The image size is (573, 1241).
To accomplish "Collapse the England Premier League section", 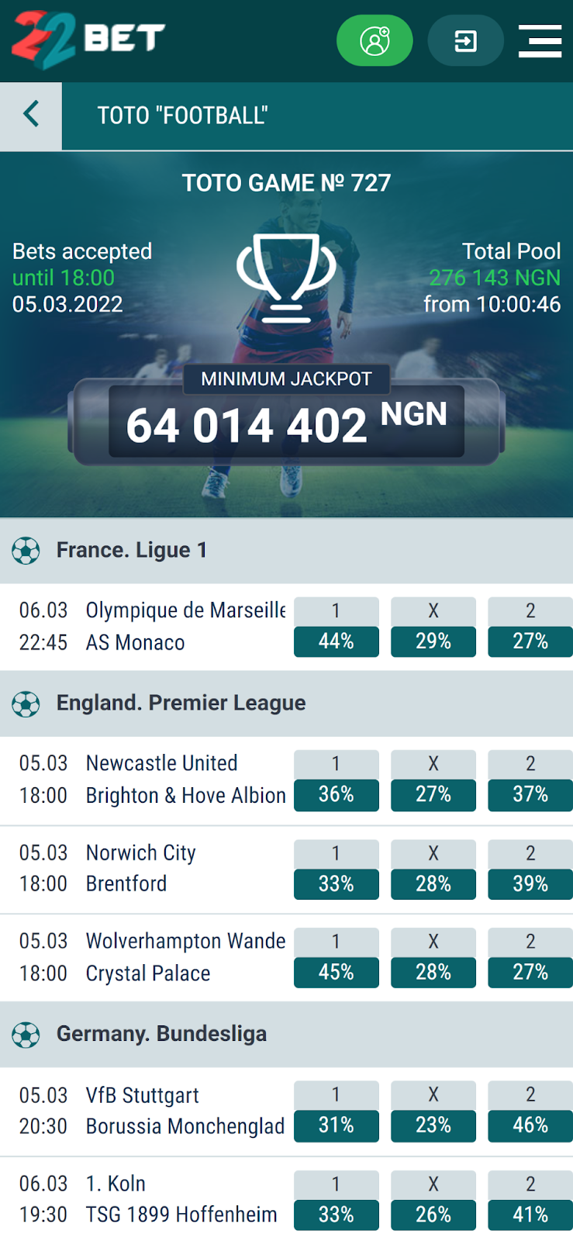I will point(286,703).
